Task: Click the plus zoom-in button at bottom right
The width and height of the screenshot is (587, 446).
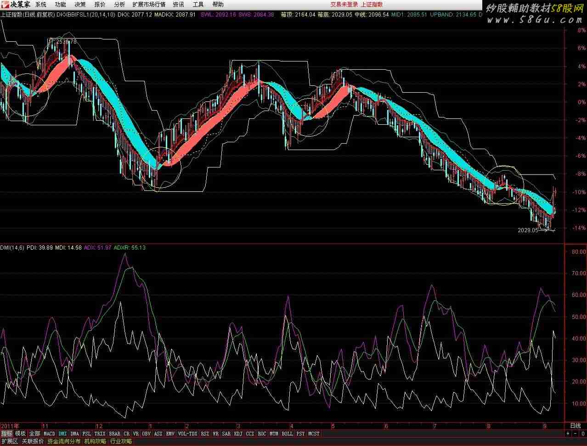Action: tap(568, 434)
